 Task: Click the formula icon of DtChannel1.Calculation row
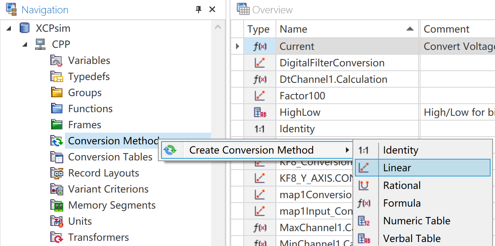click(260, 80)
